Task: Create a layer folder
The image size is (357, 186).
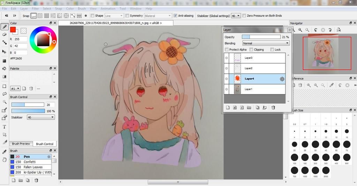Action: [249, 108]
